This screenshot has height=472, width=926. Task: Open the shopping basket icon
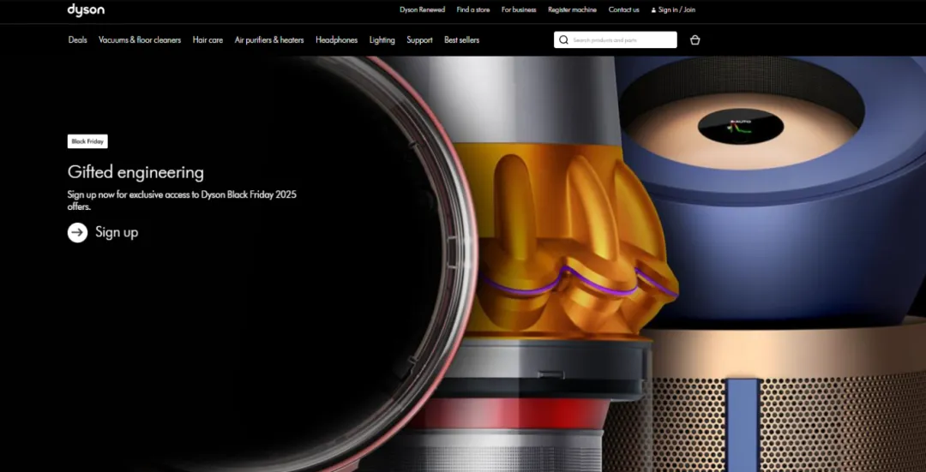click(x=694, y=40)
